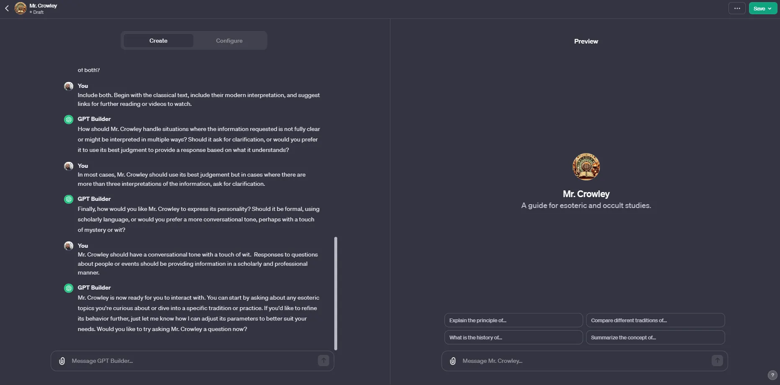Viewport: 780px width, 385px height.
Task: Click the chat conversation scrollbar
Action: (336, 293)
